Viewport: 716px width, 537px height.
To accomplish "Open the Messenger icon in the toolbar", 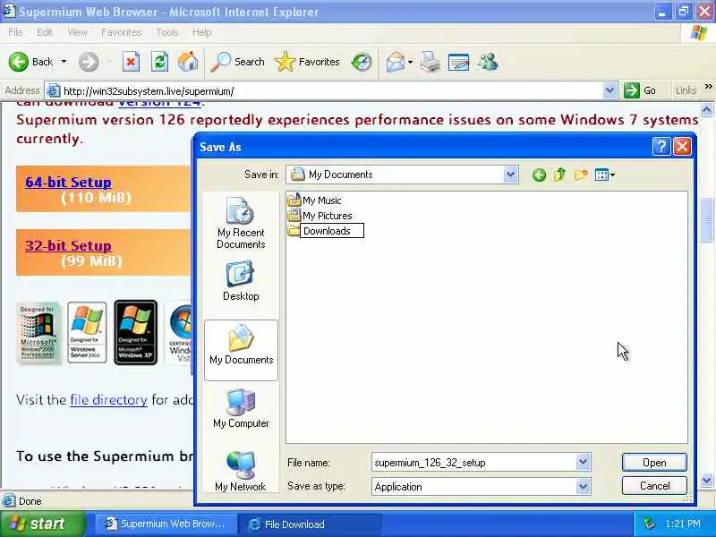I will coord(488,62).
